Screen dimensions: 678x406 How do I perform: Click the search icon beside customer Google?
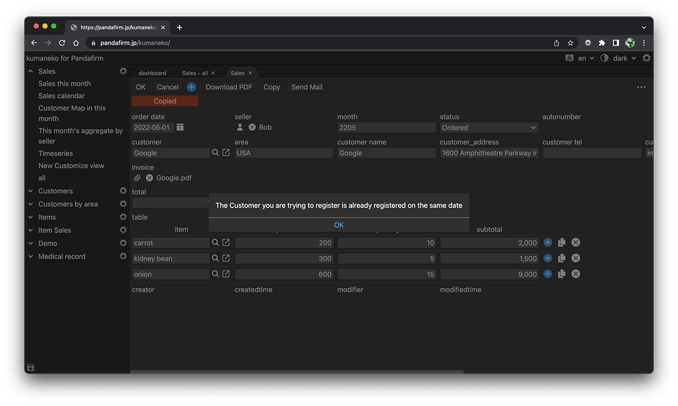click(215, 153)
